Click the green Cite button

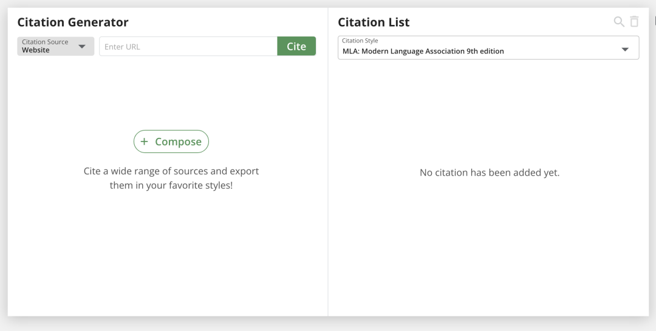point(296,46)
